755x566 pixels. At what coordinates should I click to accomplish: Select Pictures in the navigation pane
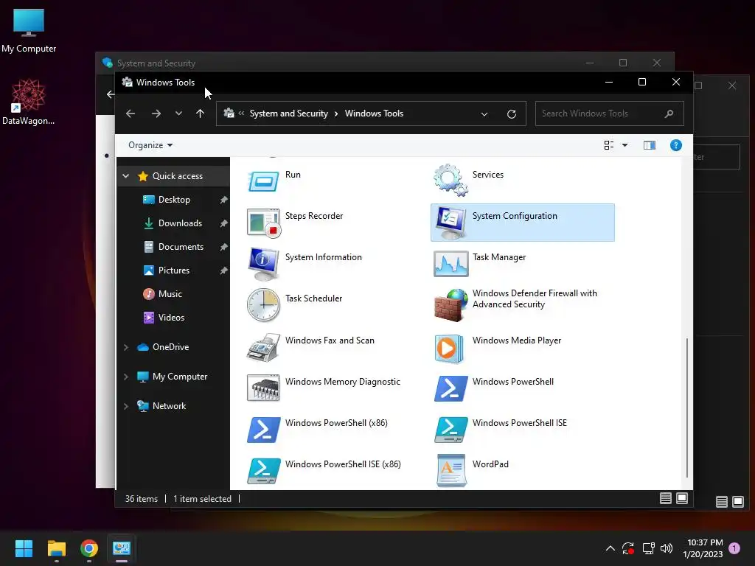tap(174, 270)
